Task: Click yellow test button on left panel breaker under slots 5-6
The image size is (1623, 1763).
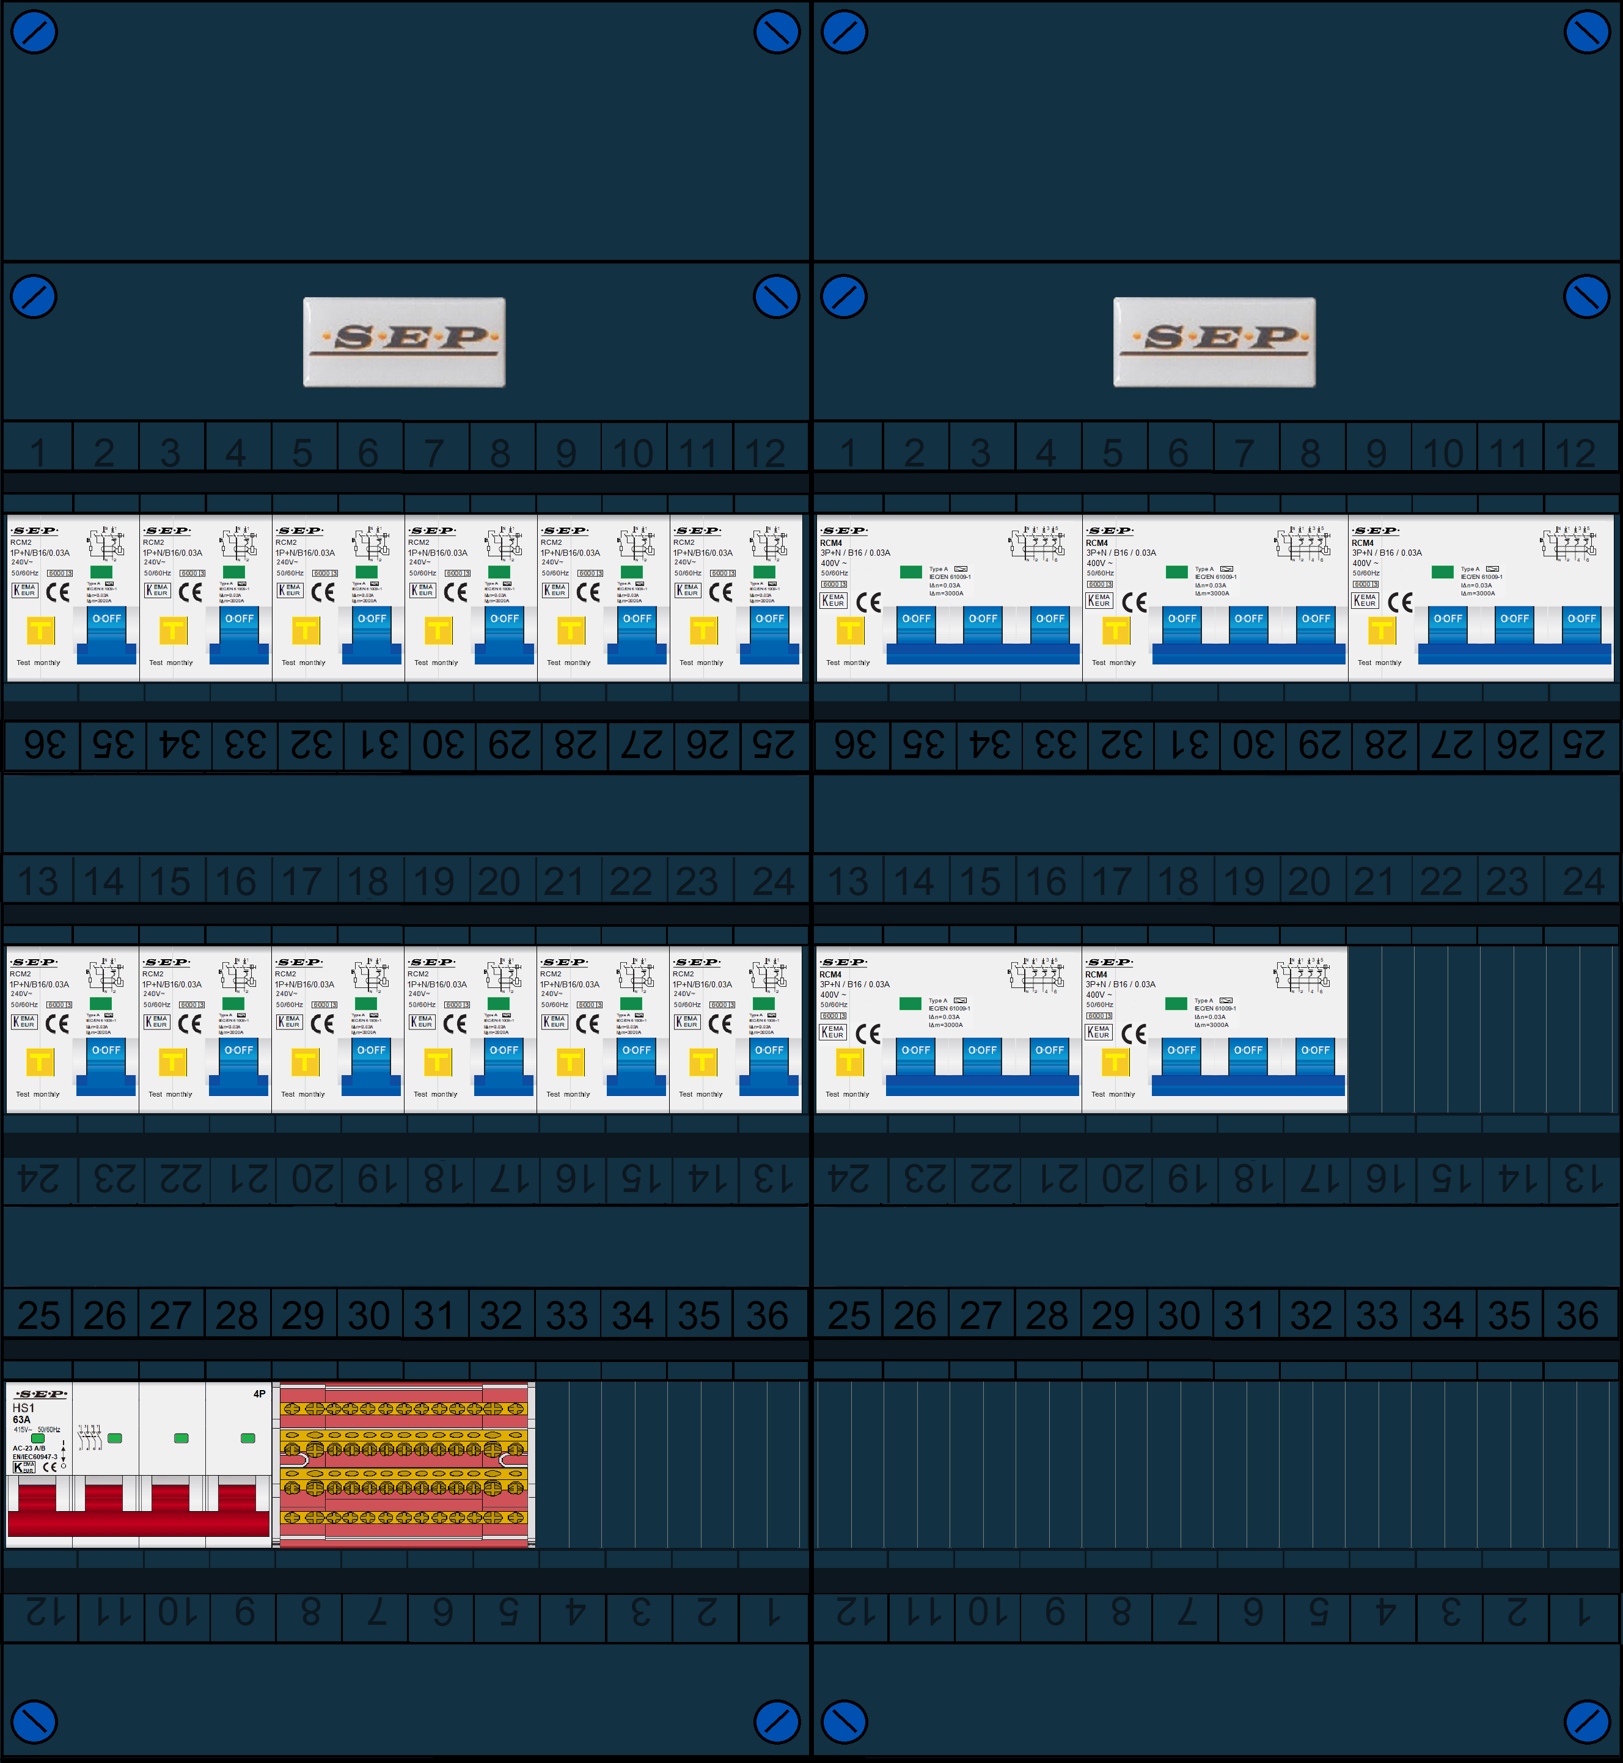Action: [x=306, y=630]
